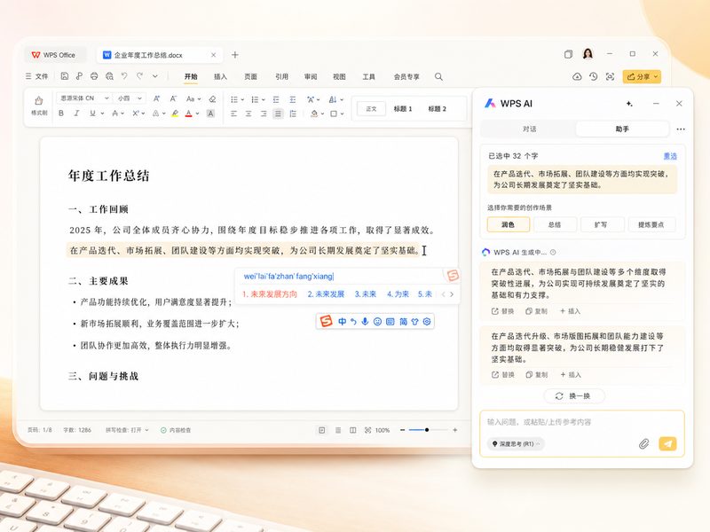Image resolution: width=710 pixels, height=532 pixels.
Task: Open 深度思考 (R1) model dropdown
Action: click(x=516, y=444)
